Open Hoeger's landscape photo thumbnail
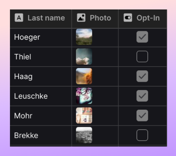The height and width of the screenshot is (156, 176). [x=84, y=37]
